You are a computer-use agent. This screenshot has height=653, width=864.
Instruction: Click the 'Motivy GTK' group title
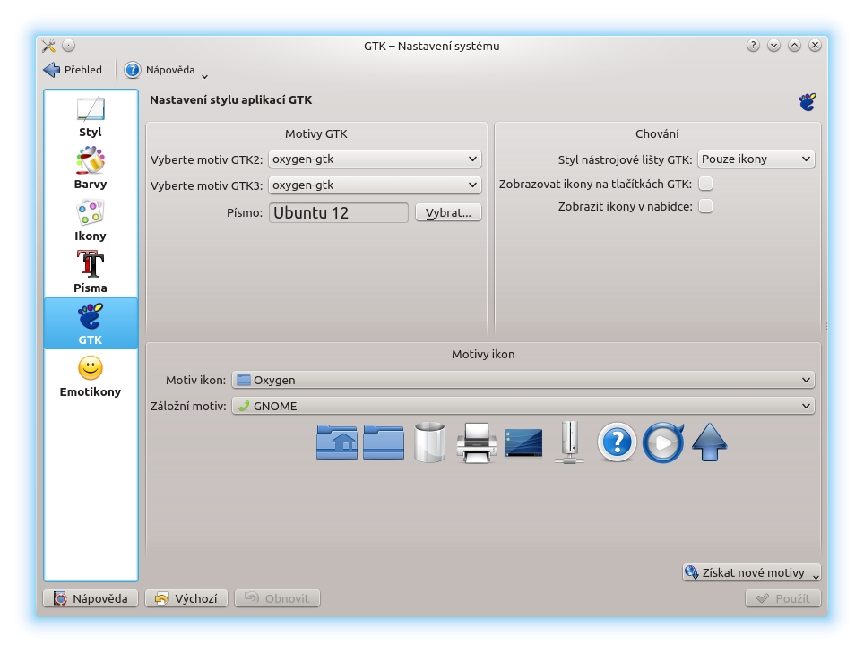316,133
